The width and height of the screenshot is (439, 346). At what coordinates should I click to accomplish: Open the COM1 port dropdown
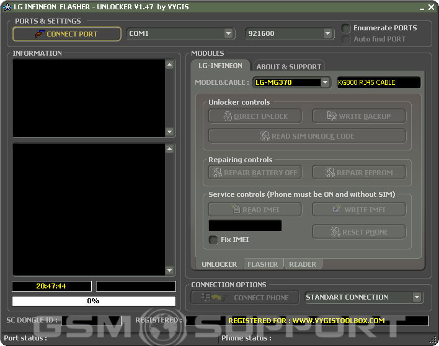tap(180, 33)
